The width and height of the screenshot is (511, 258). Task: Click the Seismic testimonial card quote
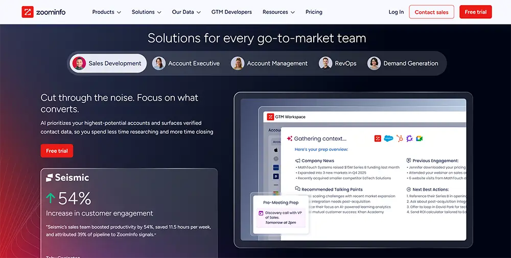pyautogui.click(x=128, y=230)
